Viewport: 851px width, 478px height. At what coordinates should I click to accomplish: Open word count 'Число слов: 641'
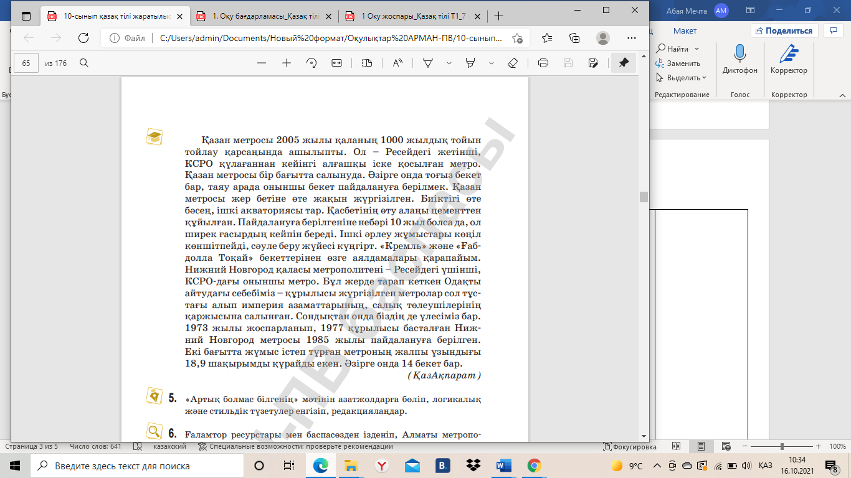point(95,446)
